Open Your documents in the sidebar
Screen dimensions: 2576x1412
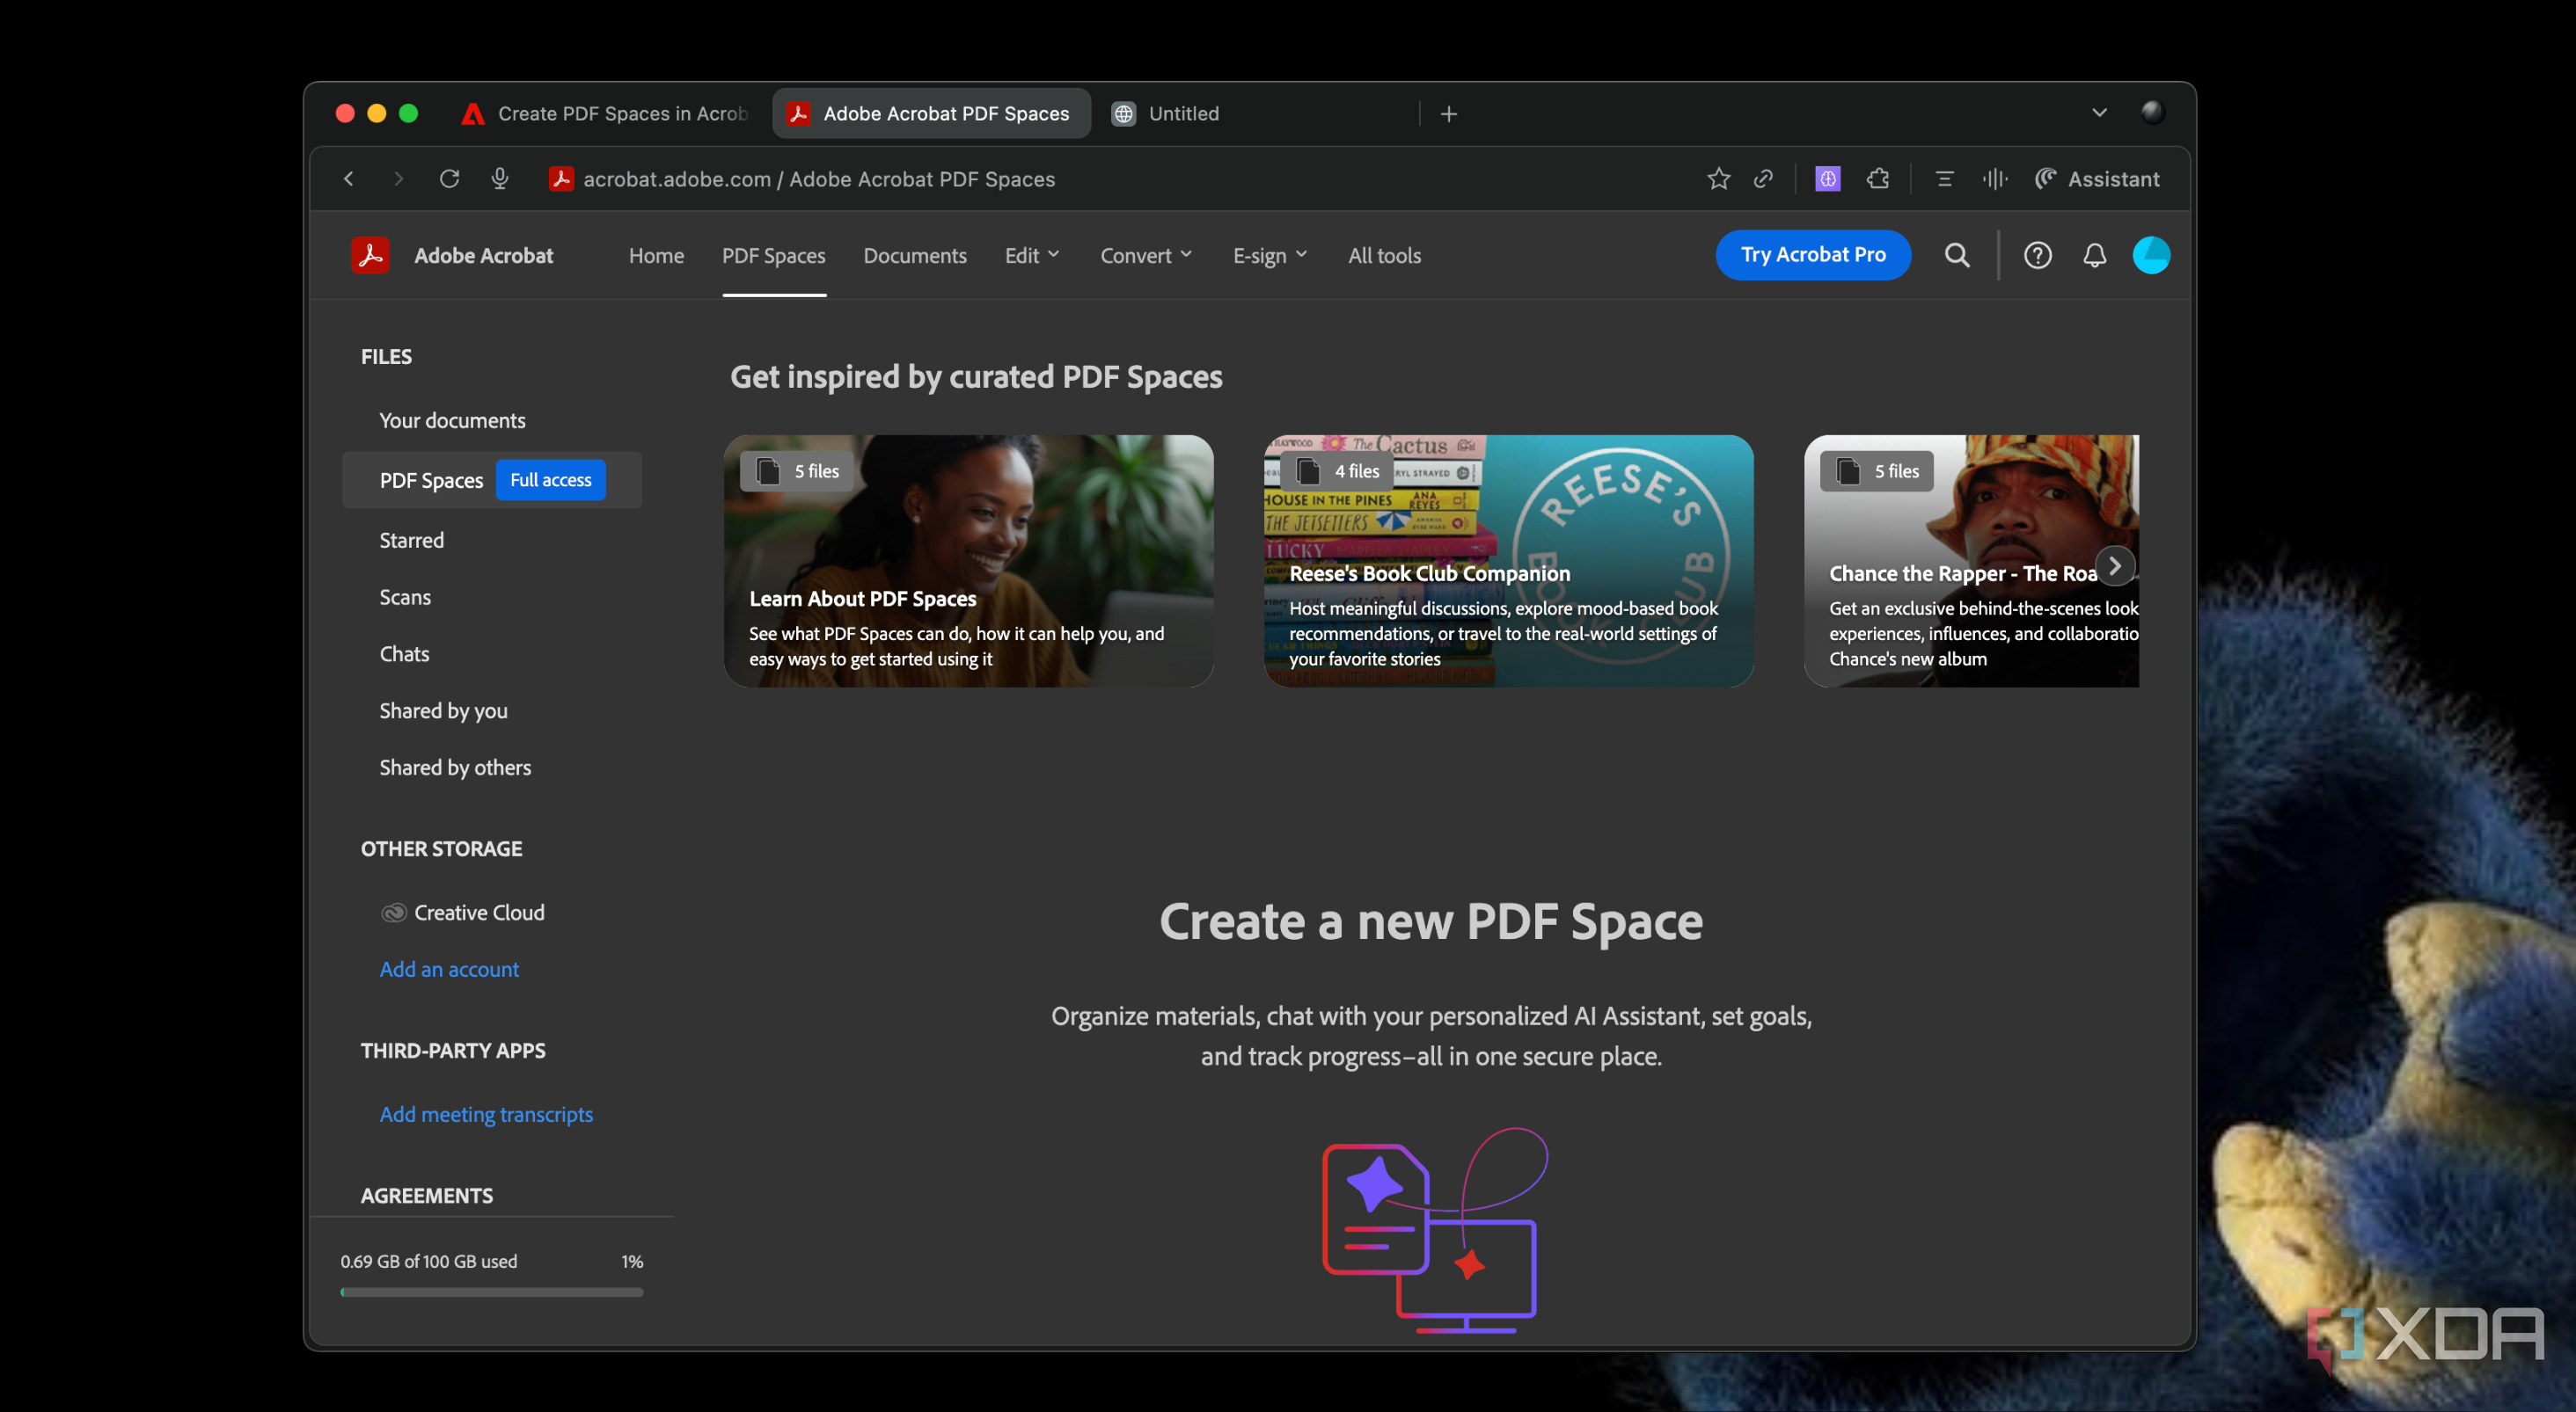(x=452, y=421)
